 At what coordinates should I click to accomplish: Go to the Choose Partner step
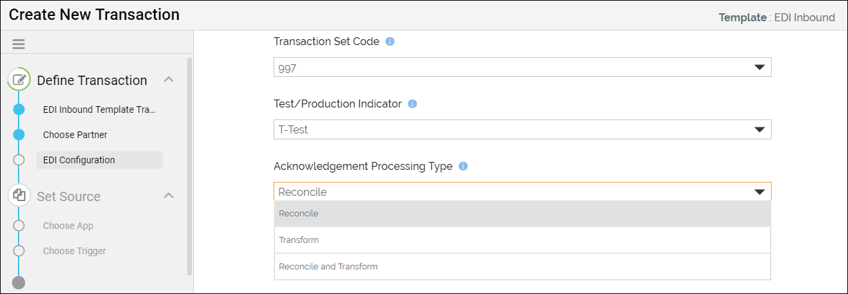pos(75,135)
